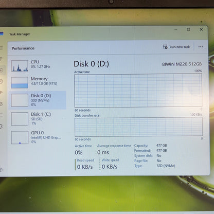Click the Active time graph area
Viewport: 214px width, 214px height.
pos(138,90)
